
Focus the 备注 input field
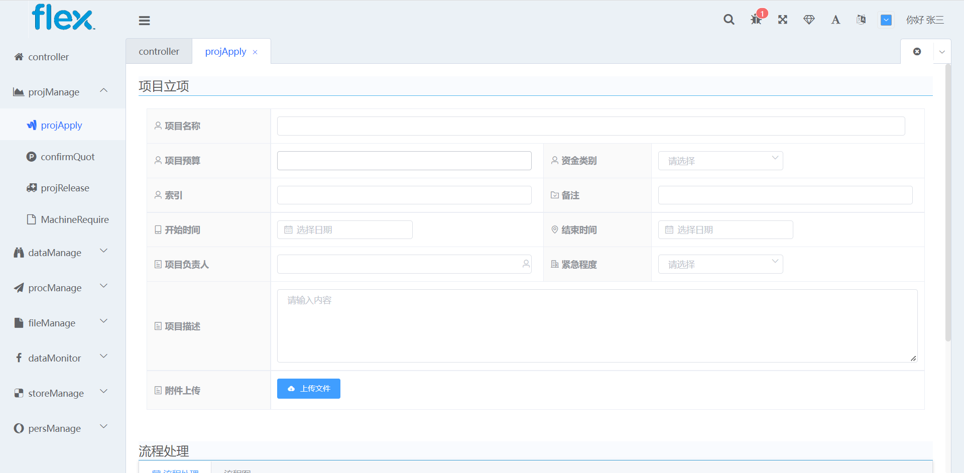785,195
